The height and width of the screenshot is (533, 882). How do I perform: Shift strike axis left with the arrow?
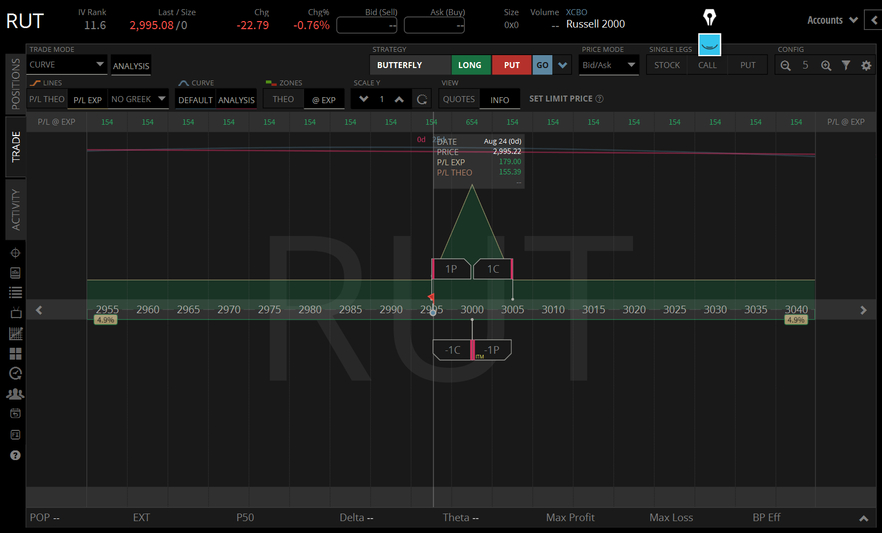point(39,310)
